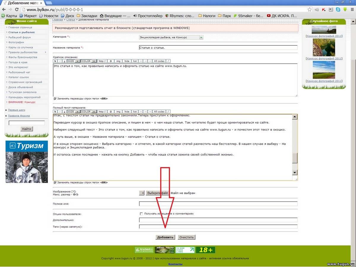The image size is (356, 267).
Task: Open the Диск bookmark
Action: [68, 16]
